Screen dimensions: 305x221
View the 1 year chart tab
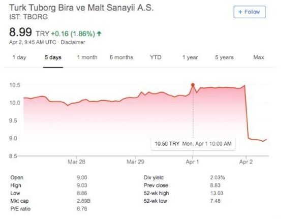[190, 57]
